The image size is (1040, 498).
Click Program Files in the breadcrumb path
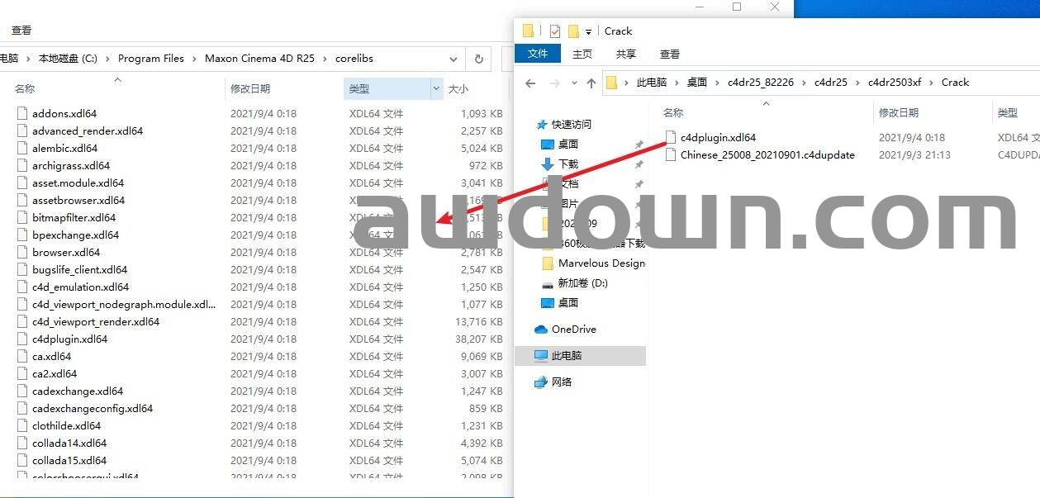(150, 59)
